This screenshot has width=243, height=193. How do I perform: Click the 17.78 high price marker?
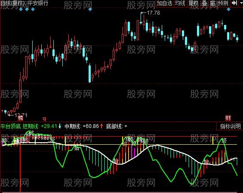click(153, 13)
